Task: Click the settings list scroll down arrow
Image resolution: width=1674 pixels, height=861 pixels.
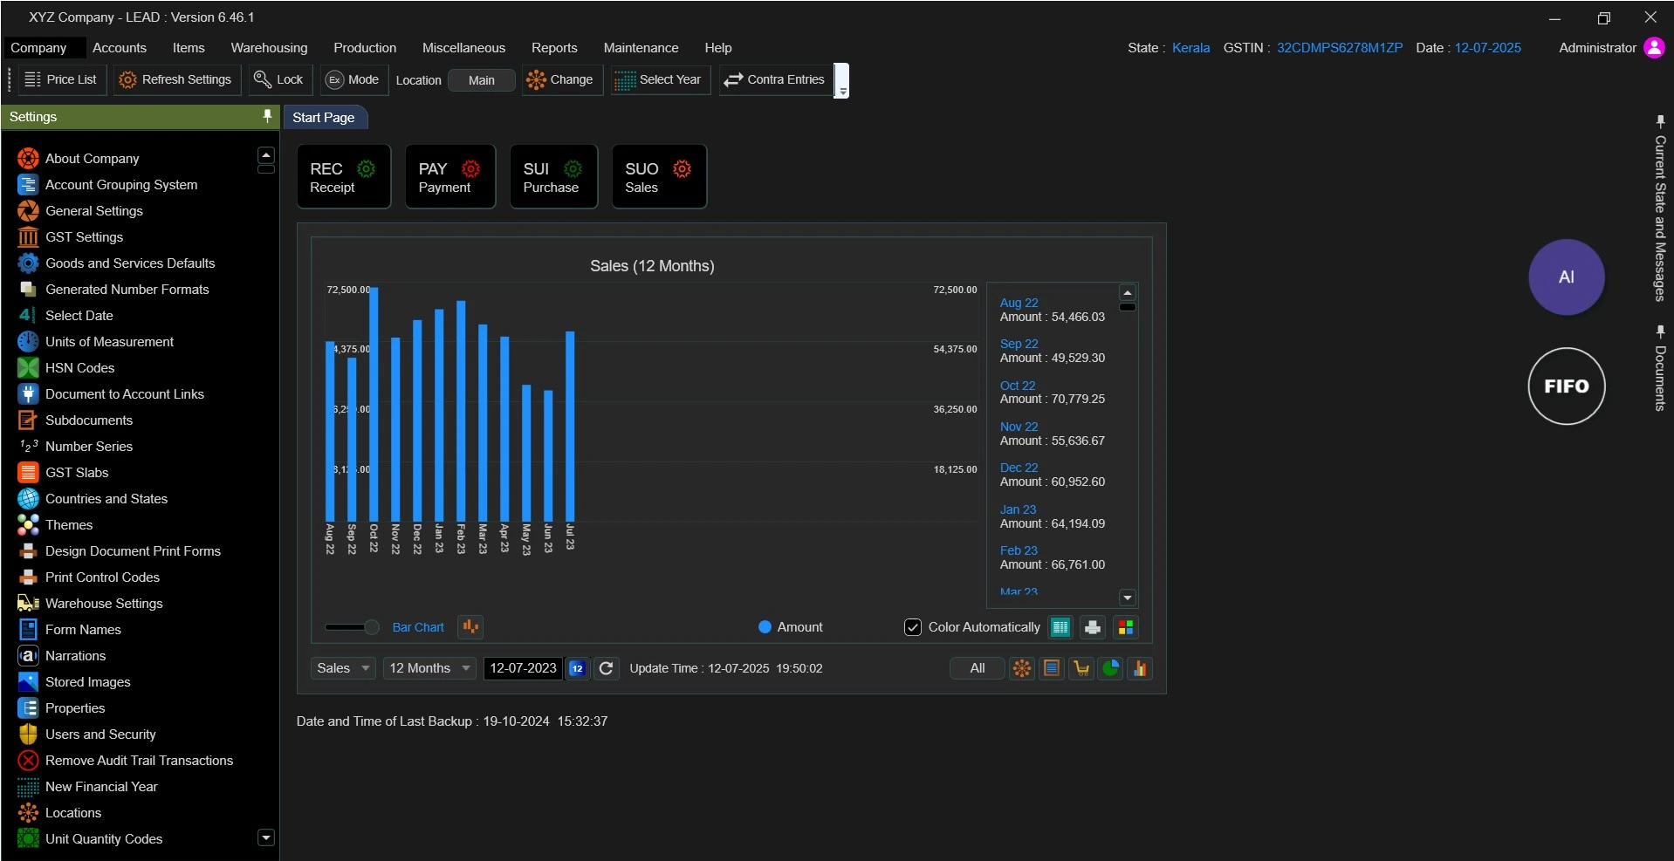Action: pos(266,837)
